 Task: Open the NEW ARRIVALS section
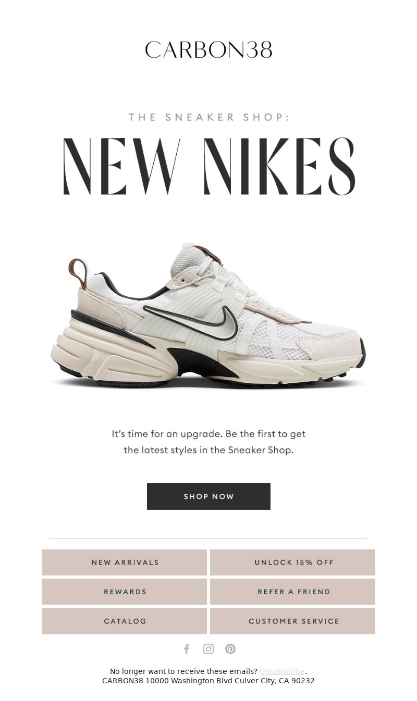124,562
